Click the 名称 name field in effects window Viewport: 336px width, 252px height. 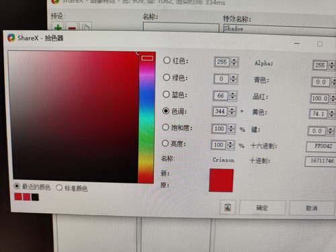click(x=181, y=28)
